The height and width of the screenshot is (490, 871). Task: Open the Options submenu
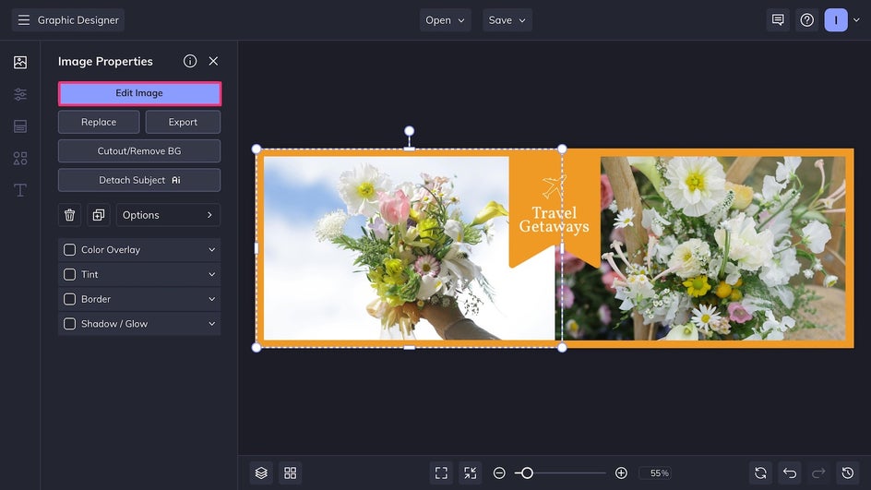point(168,215)
